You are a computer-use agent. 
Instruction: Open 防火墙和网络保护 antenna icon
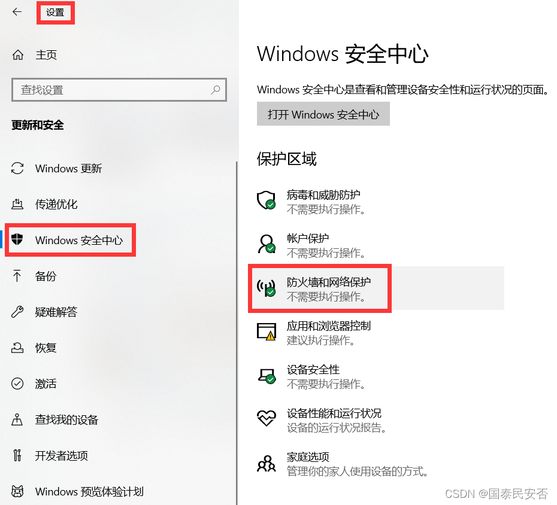(x=267, y=288)
